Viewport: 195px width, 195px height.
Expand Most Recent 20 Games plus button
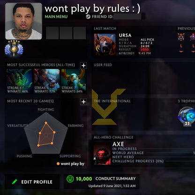point(83,102)
